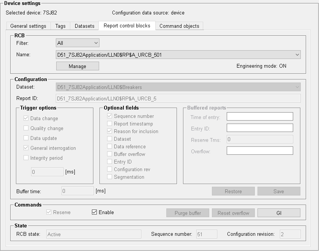
Task: Toggle the Sequence number optional field
Action: [110, 116]
